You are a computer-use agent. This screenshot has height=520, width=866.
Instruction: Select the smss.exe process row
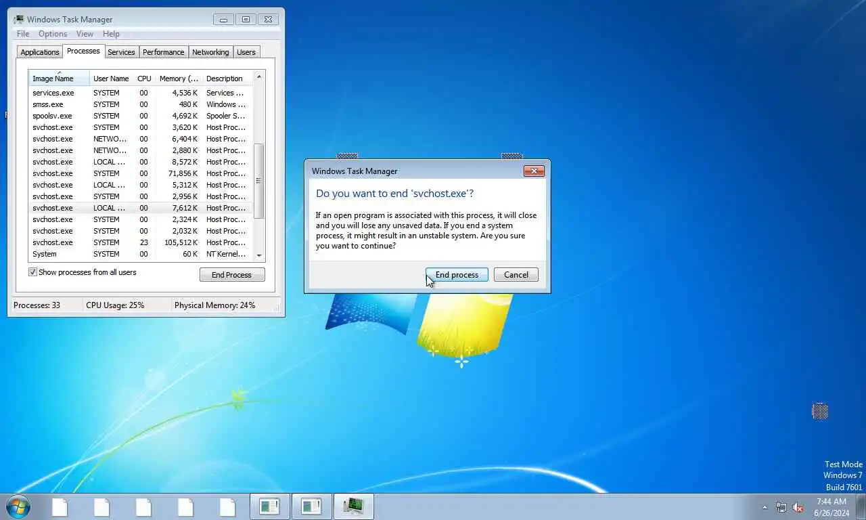tap(141, 104)
